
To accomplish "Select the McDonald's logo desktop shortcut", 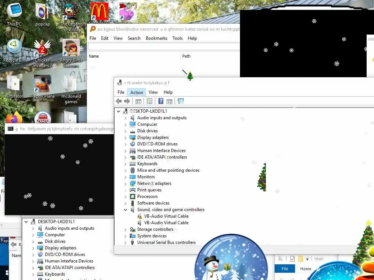I will pyautogui.click(x=99, y=11).
